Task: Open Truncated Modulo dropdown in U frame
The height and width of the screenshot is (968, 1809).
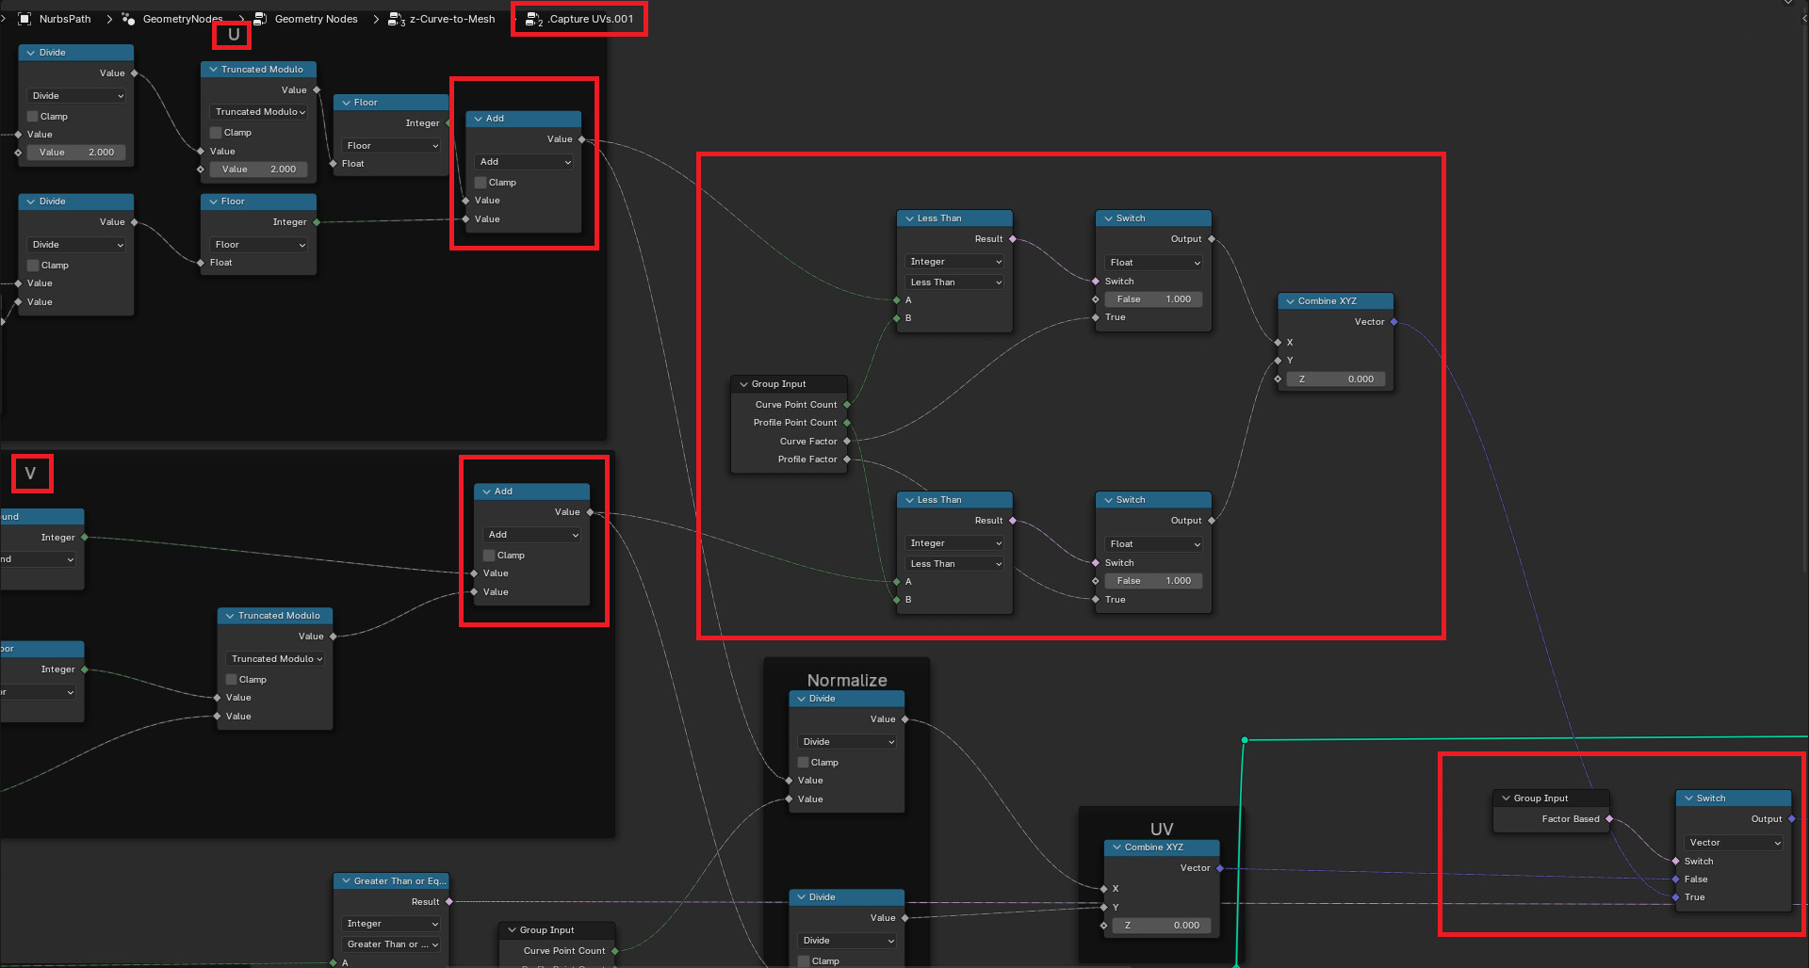Action: pos(258,112)
